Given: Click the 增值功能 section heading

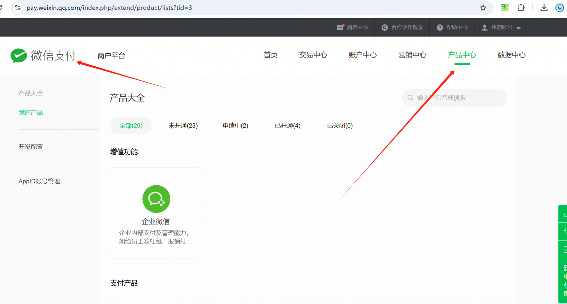Looking at the screenshot, I should click(x=124, y=152).
